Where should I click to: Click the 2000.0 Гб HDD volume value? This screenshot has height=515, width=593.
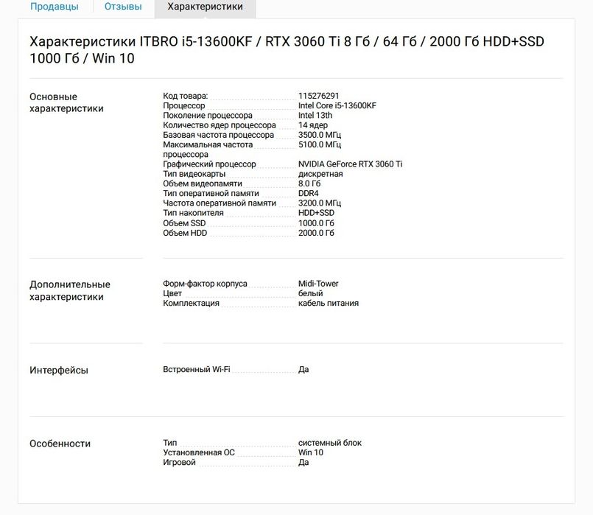(316, 233)
